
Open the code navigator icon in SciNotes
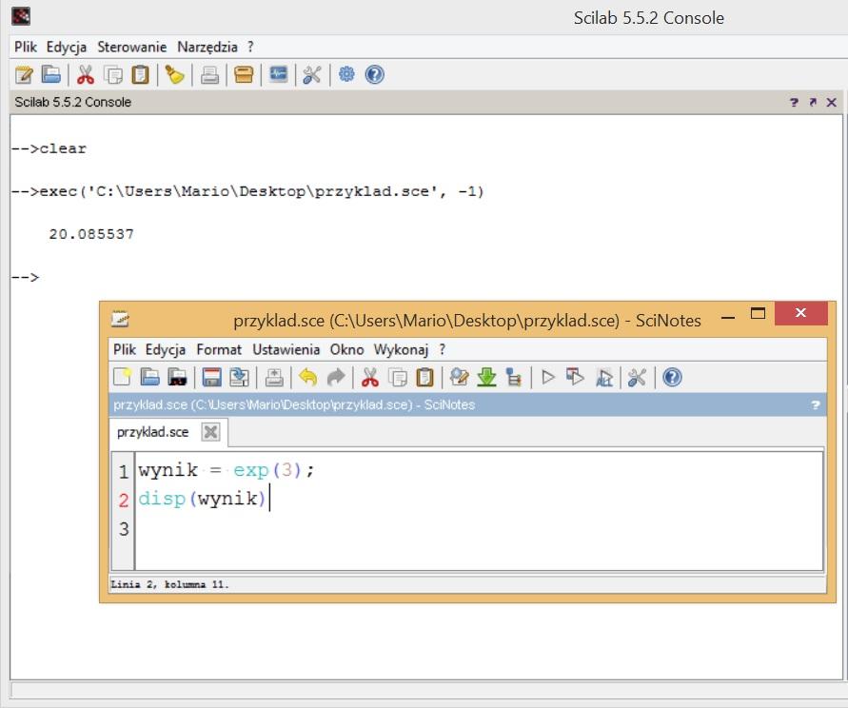coord(514,377)
